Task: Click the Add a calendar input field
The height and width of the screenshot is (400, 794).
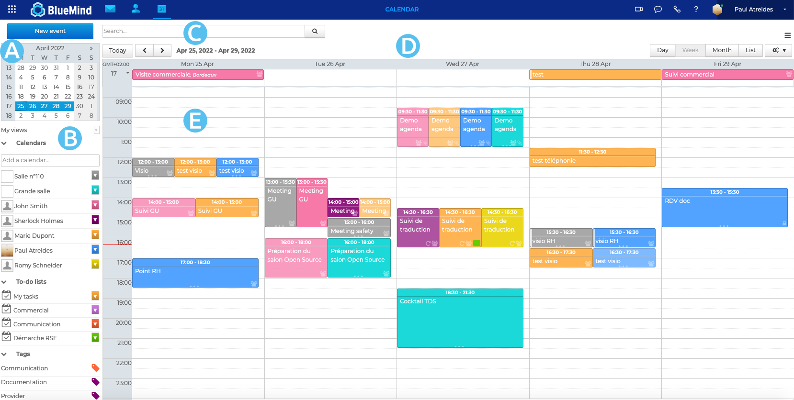Action: click(x=50, y=160)
